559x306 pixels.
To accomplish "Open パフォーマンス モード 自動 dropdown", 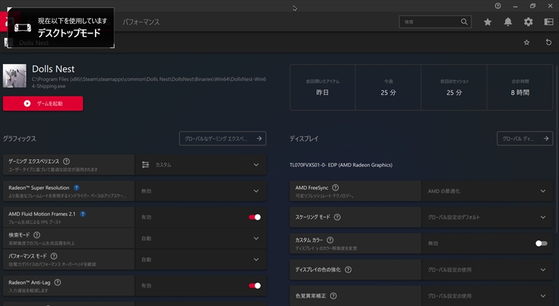I will pos(201,259).
